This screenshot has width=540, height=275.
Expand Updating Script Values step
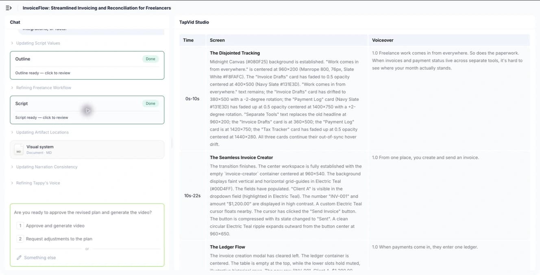click(x=35, y=43)
